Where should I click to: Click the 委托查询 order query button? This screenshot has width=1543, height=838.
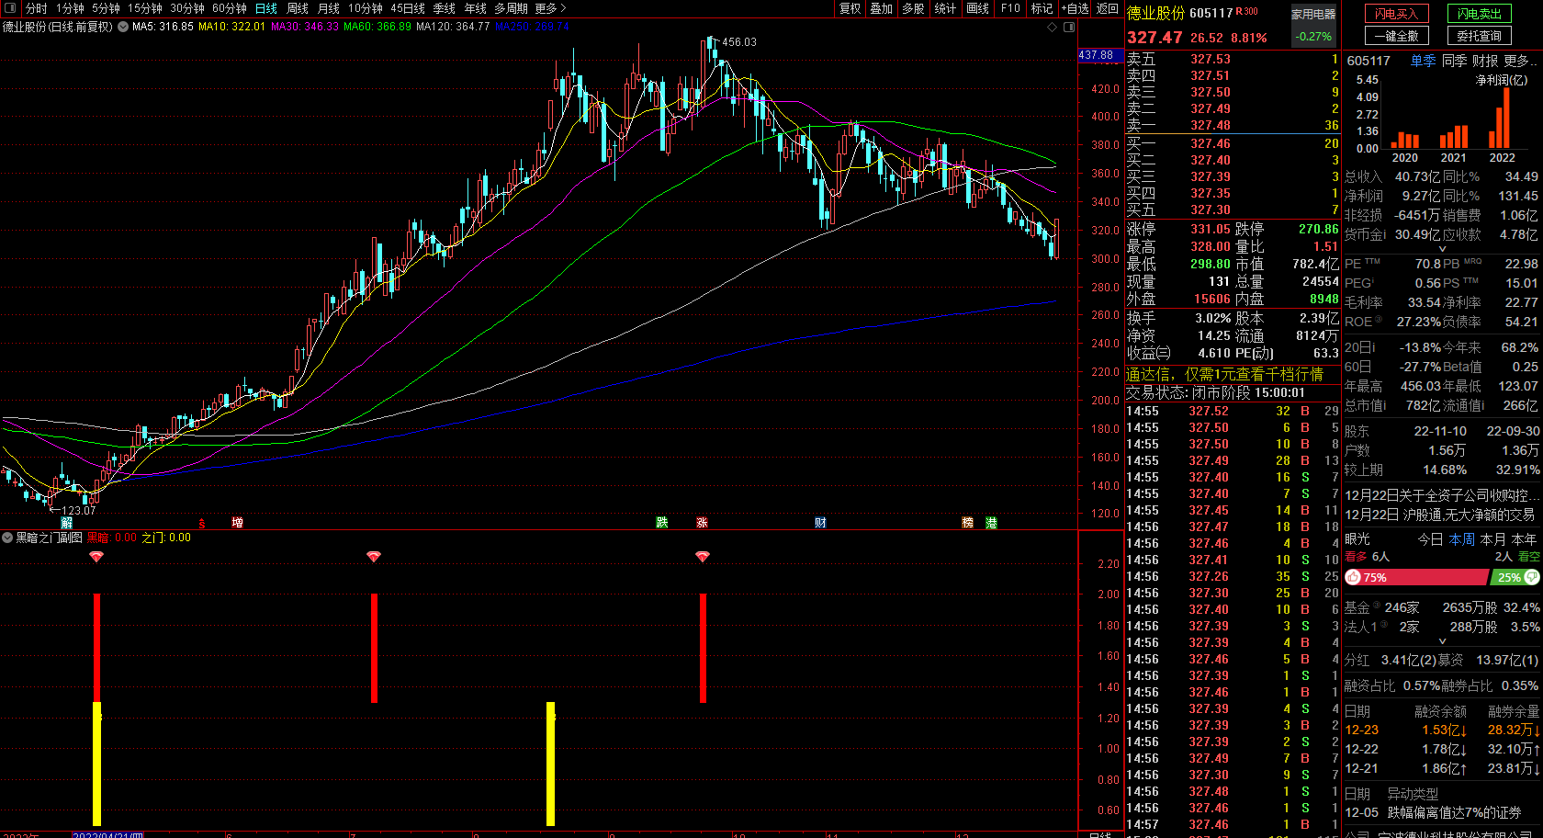coord(1479,36)
